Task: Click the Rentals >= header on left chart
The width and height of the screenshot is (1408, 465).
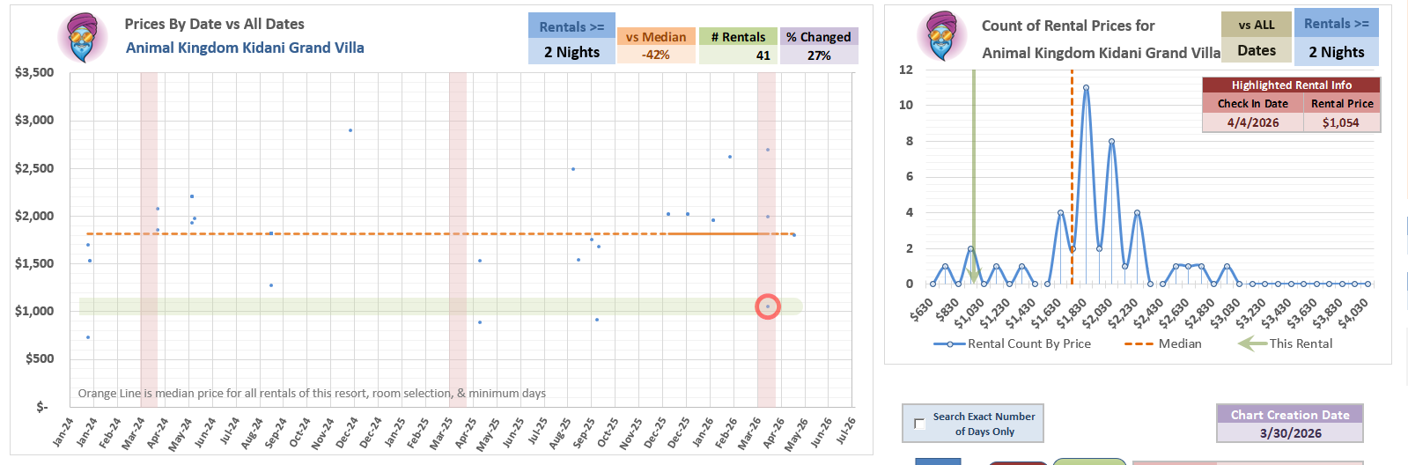Action: pos(571,26)
